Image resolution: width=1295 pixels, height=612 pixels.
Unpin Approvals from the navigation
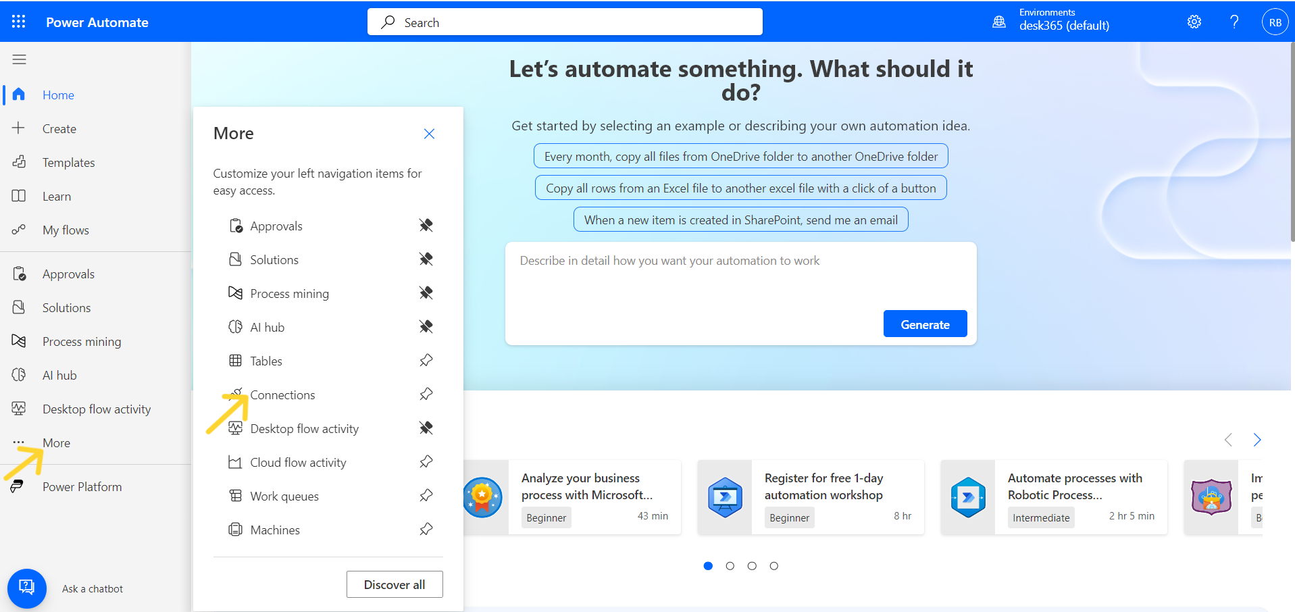click(426, 225)
